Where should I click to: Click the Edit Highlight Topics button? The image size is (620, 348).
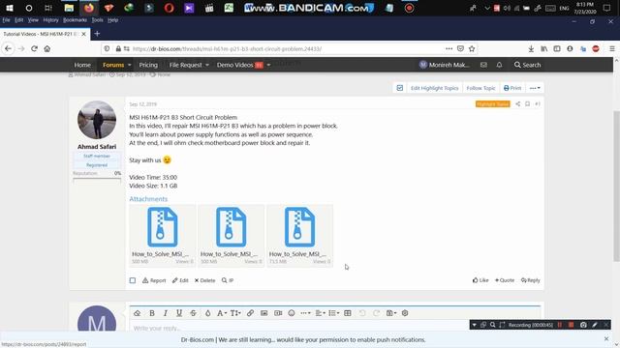coord(434,88)
